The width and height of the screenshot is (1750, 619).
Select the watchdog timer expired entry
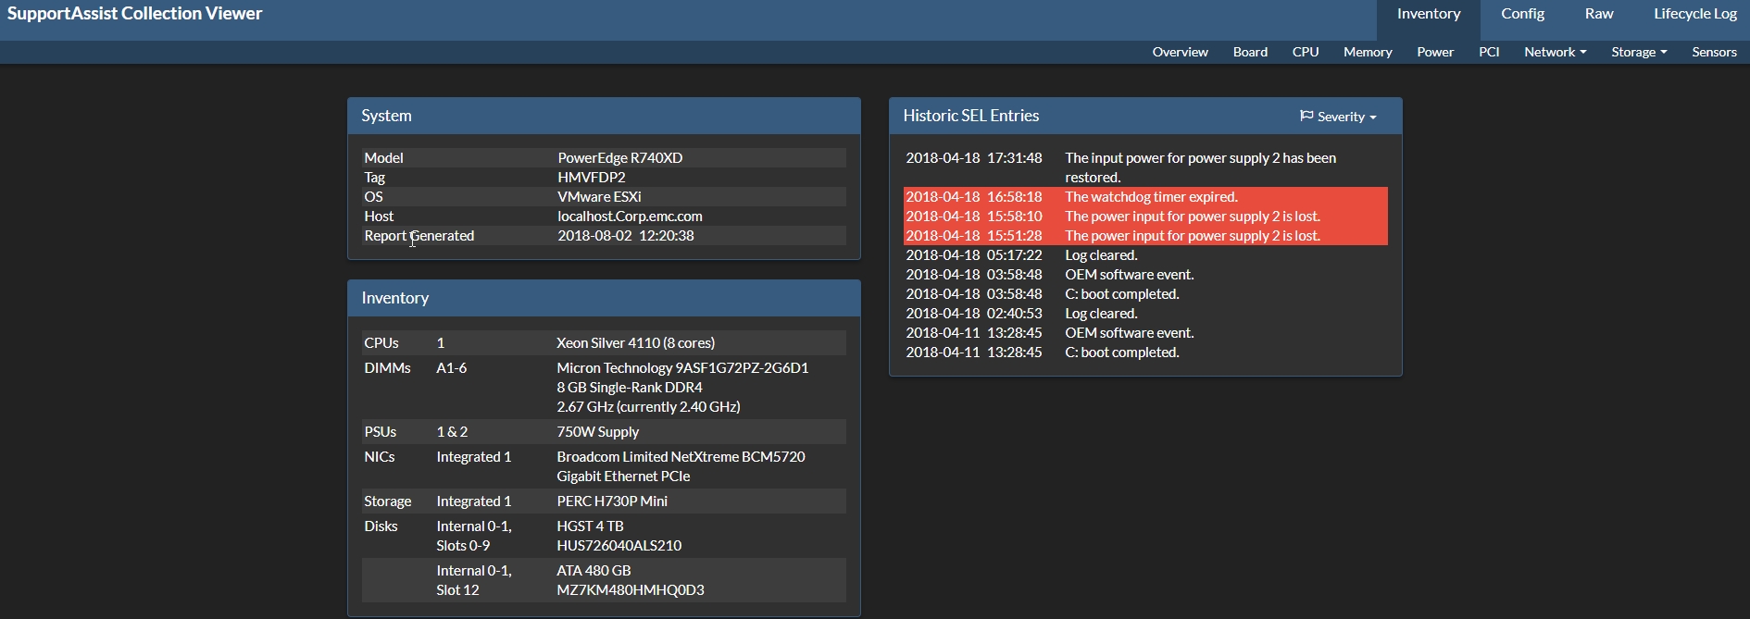click(x=1145, y=197)
